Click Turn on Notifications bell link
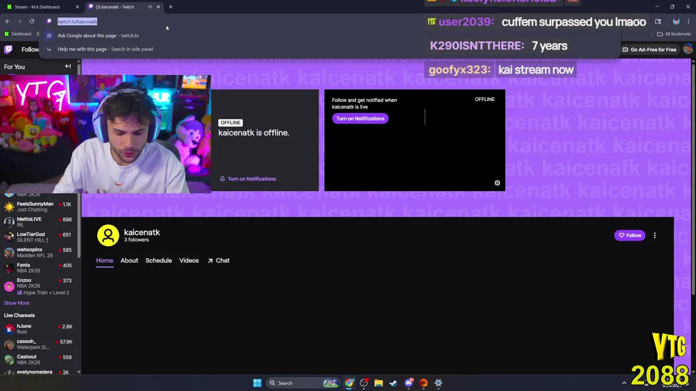The image size is (696, 391). coord(248,179)
